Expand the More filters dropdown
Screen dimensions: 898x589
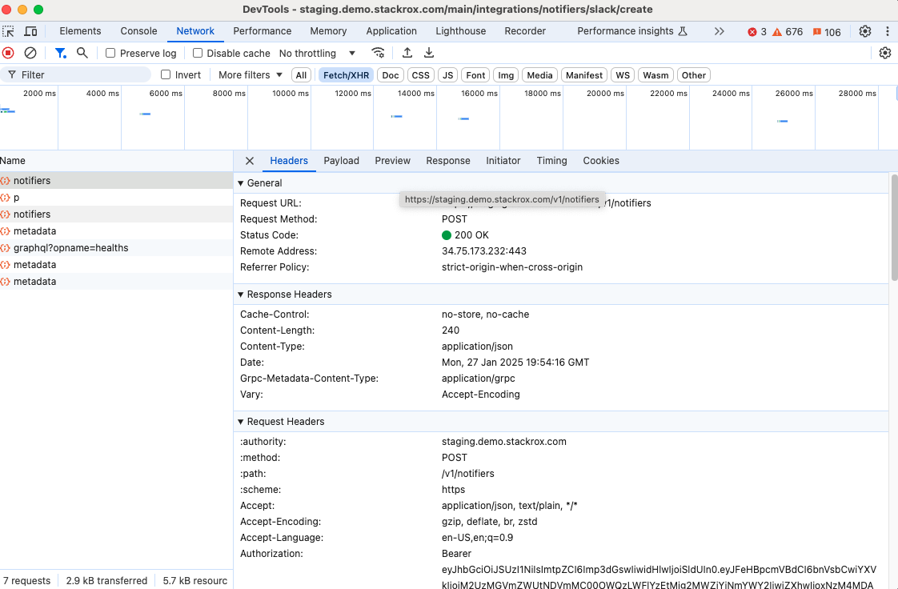(251, 75)
